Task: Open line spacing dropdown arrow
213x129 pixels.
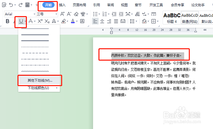Action: click(136, 21)
